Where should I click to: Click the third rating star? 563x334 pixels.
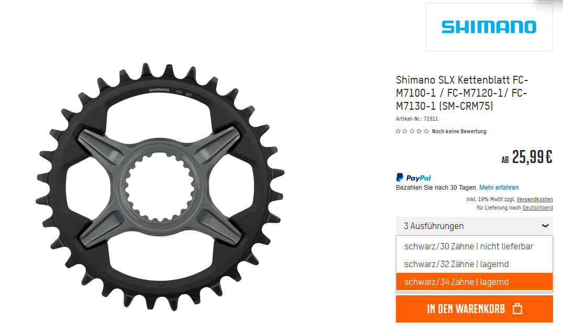coord(412,131)
